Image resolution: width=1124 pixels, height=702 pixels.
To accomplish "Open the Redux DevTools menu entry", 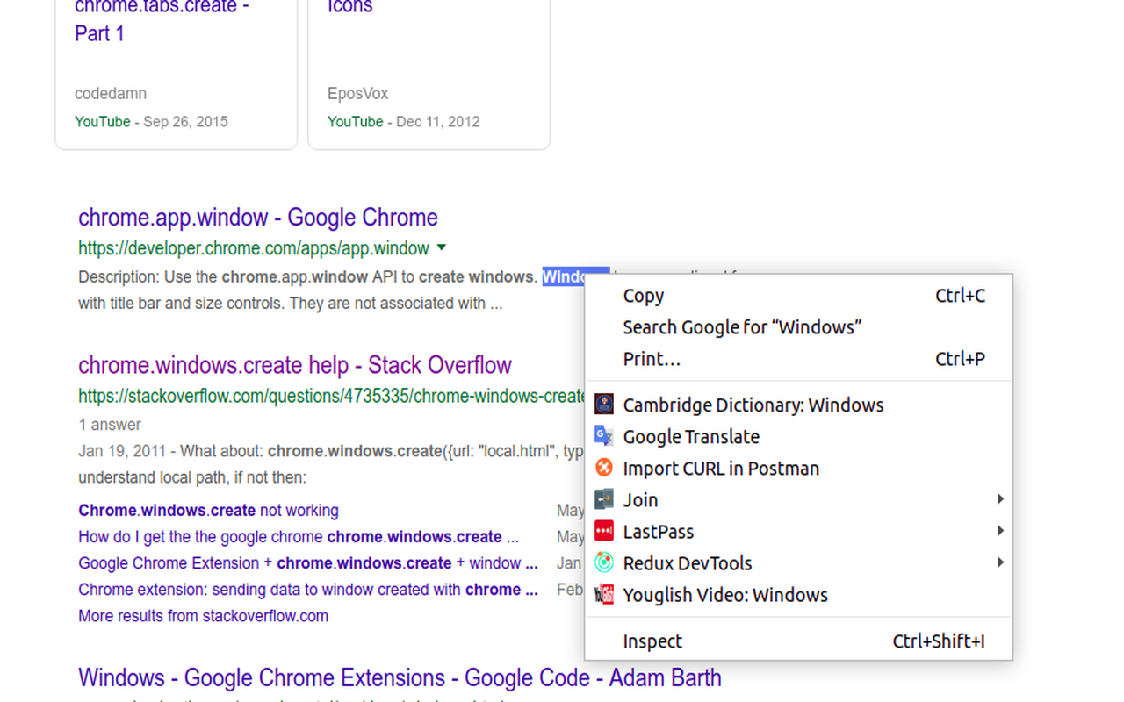I will pos(799,562).
